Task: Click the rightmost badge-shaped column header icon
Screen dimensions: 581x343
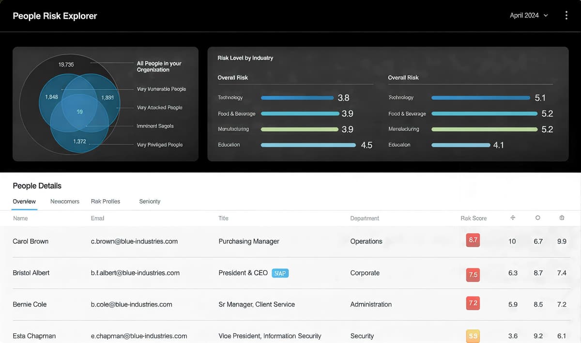Action: tap(562, 218)
